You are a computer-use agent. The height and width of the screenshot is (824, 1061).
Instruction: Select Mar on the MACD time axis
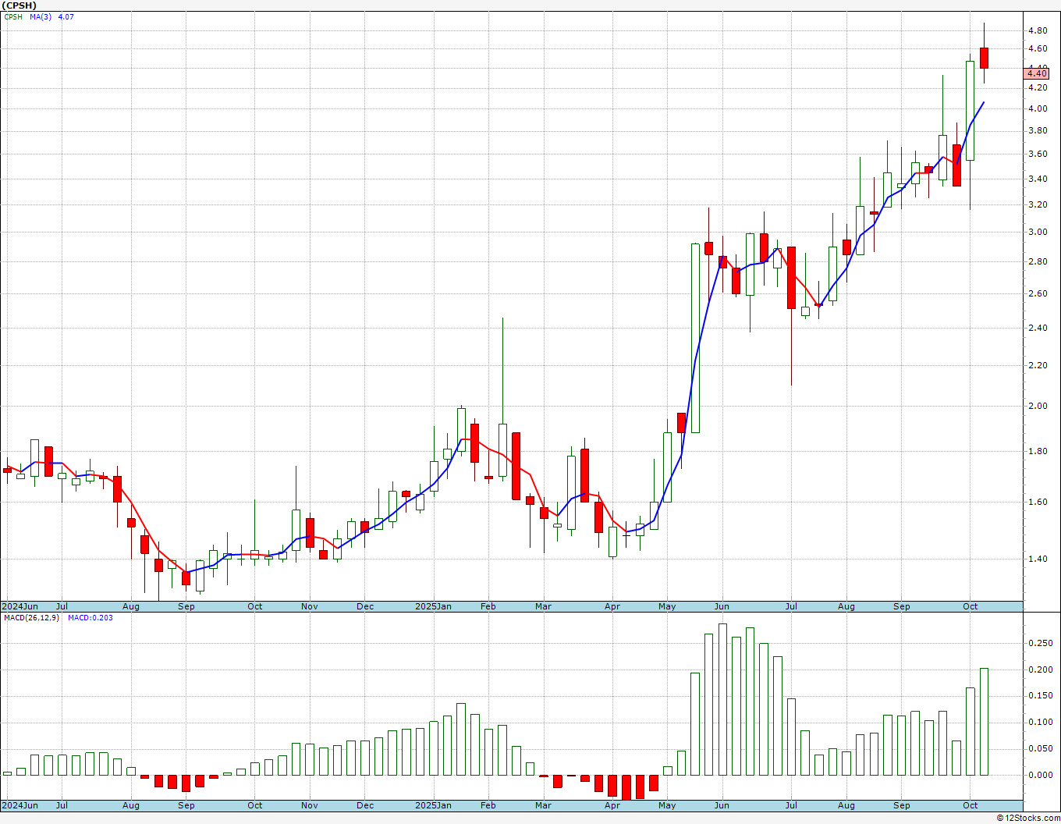point(543,805)
